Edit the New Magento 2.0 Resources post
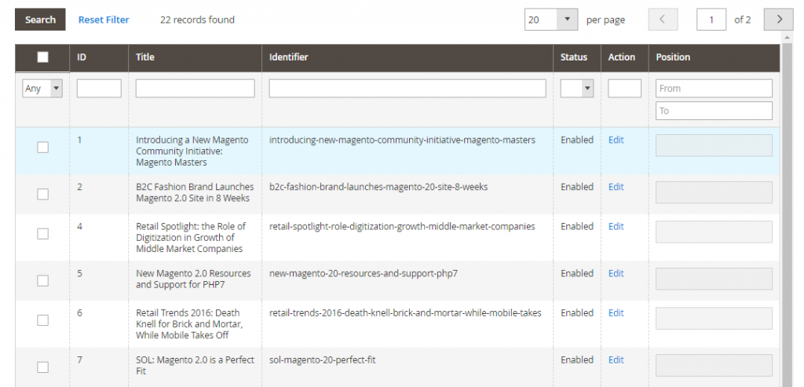This screenshot has height=387, width=804. tap(616, 274)
